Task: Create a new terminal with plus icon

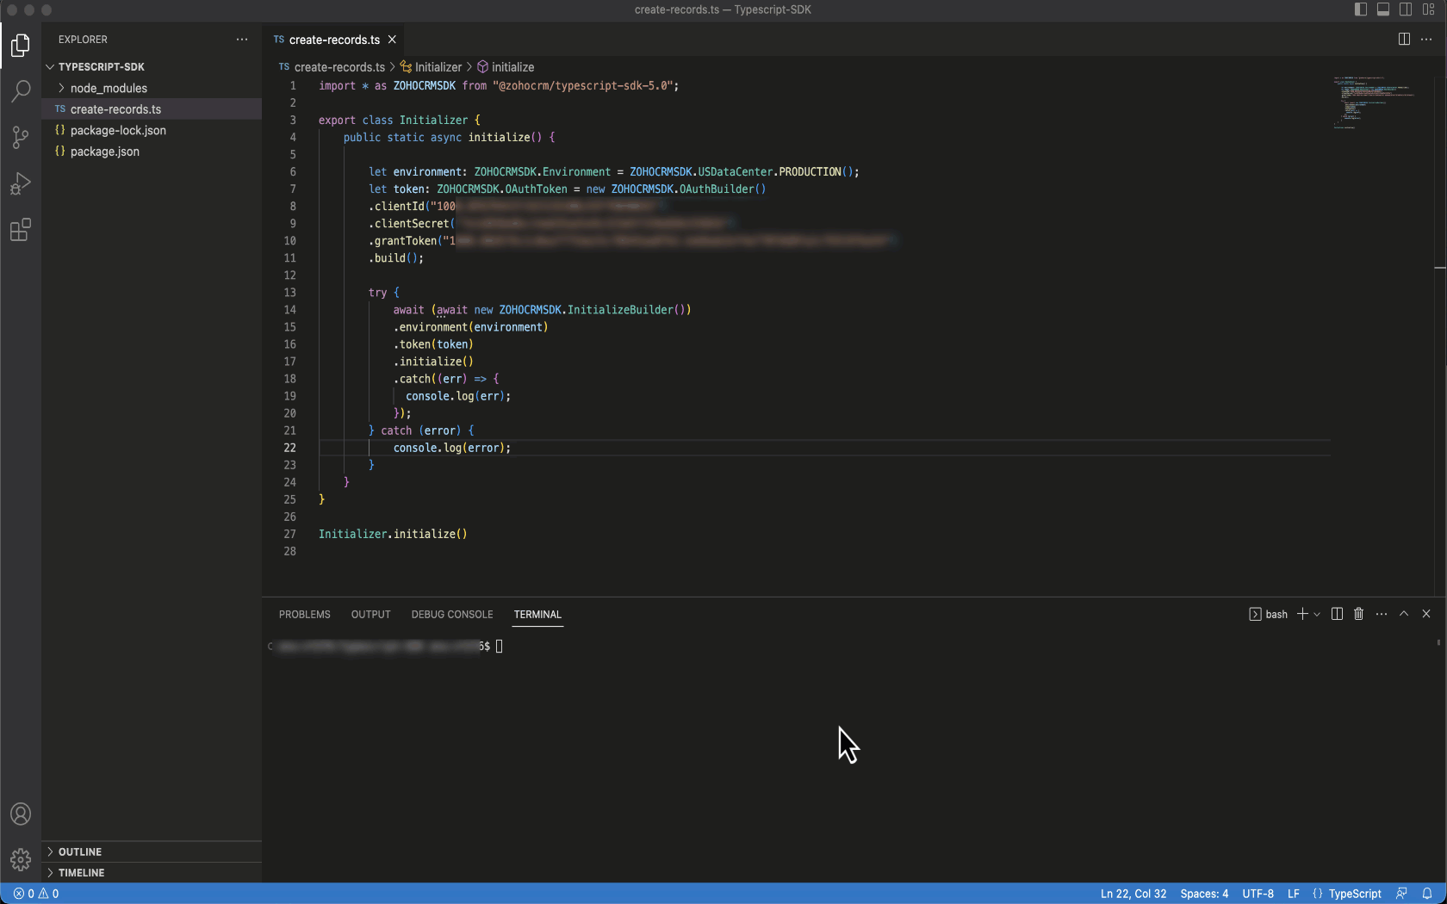Action: (x=1302, y=614)
